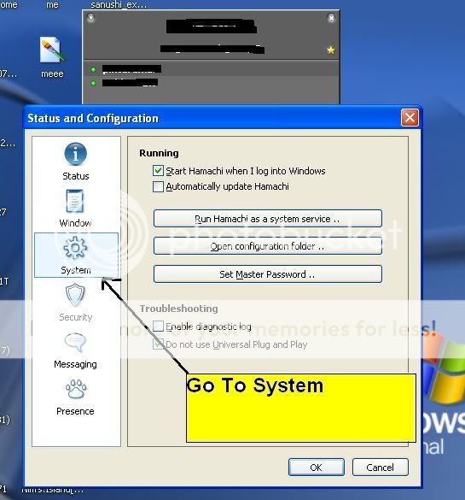Click the top-right round close button in Hamachi window
465x500 pixels.
331,18
